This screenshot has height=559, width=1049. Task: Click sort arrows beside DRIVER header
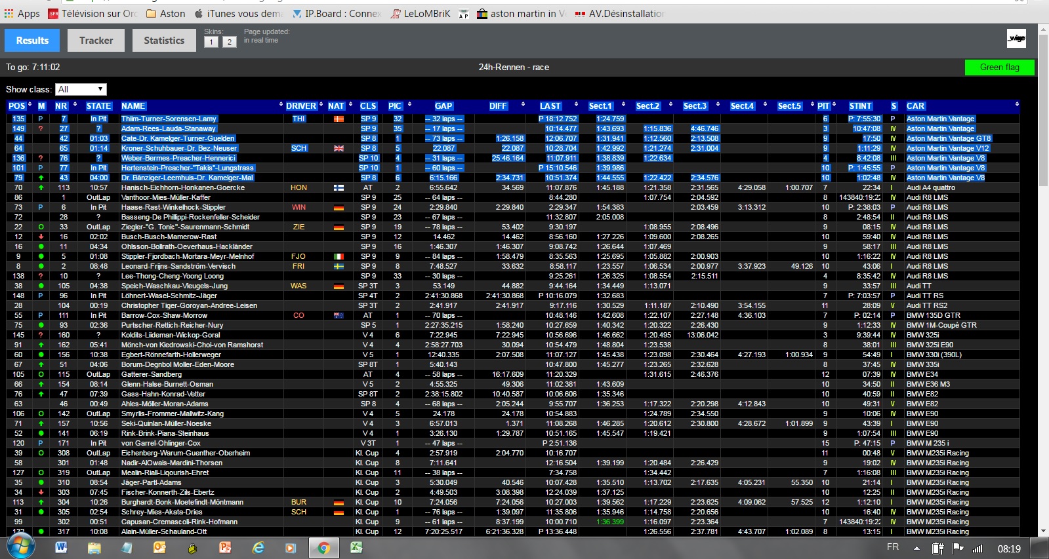(321, 105)
